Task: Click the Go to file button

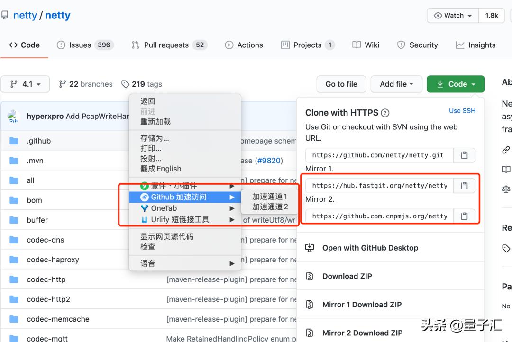Action: [341, 84]
